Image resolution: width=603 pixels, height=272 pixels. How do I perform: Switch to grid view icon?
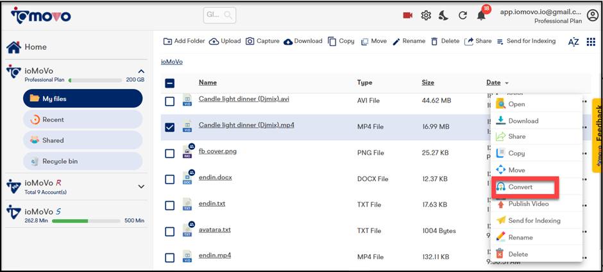point(591,42)
